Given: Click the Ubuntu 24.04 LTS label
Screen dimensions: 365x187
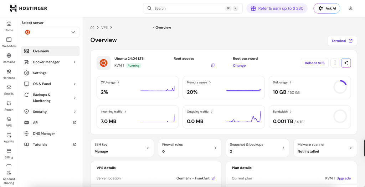Looking at the screenshot, I should [x=129, y=59].
